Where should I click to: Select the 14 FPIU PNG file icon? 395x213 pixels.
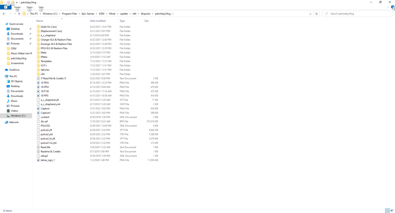coord(38,83)
